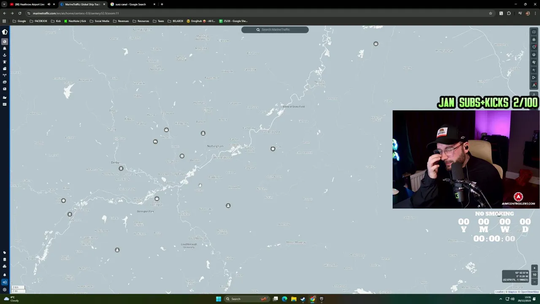The image size is (540, 304).
Task: Open the companies building icon in sidebar
Action: pos(5,68)
